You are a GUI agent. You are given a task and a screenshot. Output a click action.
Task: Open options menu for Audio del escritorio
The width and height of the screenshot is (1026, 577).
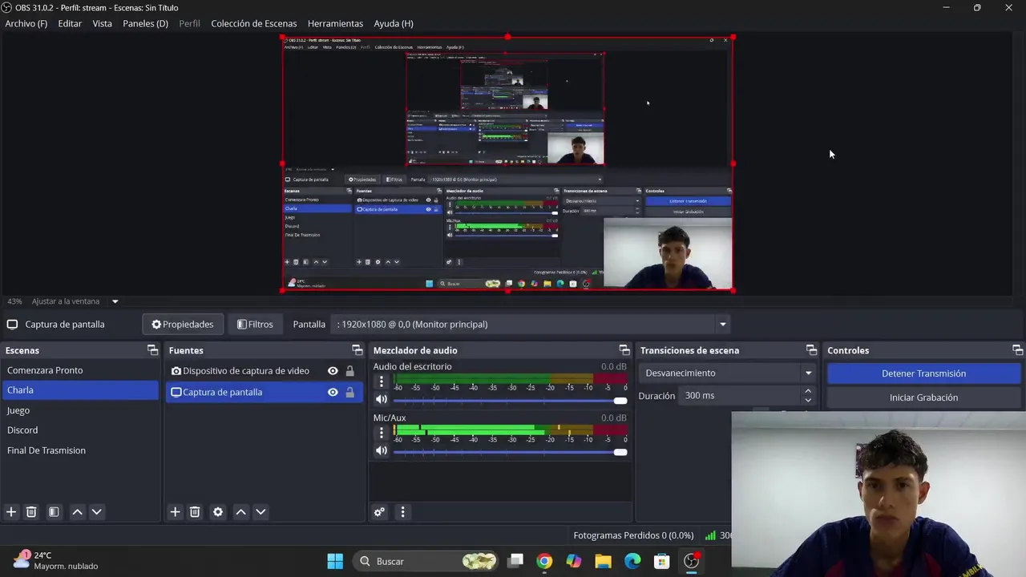coord(382,381)
